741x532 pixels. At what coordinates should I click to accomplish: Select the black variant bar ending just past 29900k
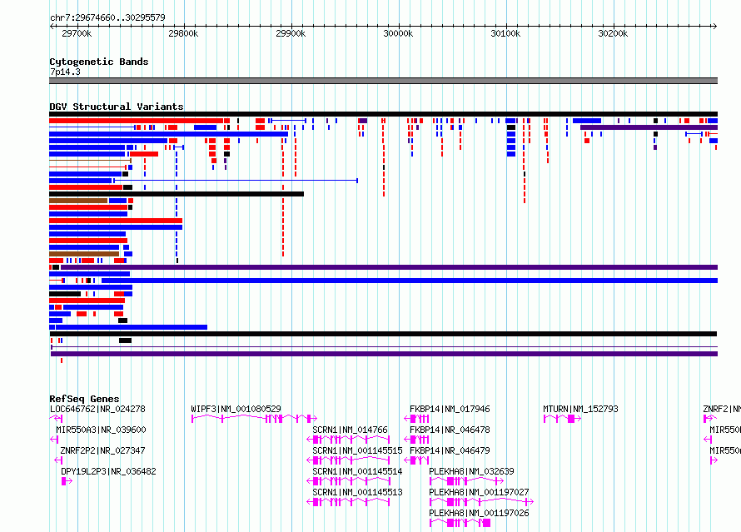coord(177,194)
